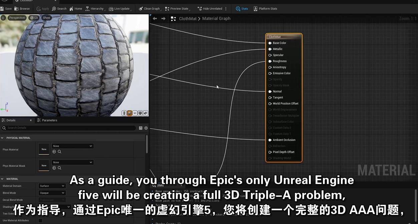Close the Details tab
This screenshot has height=224, width=418.
[31, 120]
